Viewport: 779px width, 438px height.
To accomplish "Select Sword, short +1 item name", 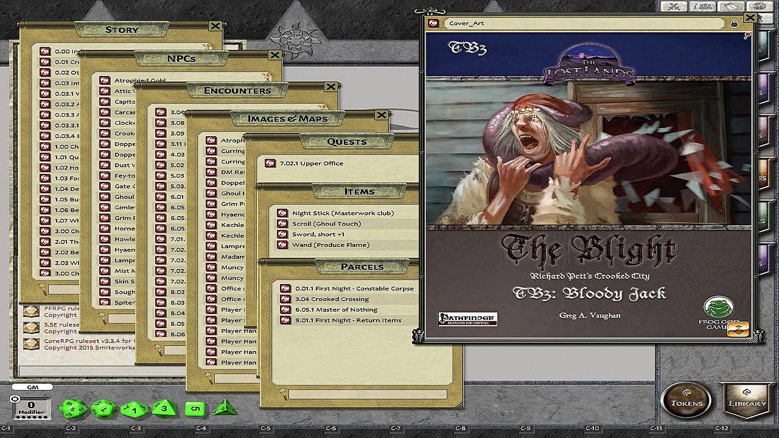I will coord(318,234).
